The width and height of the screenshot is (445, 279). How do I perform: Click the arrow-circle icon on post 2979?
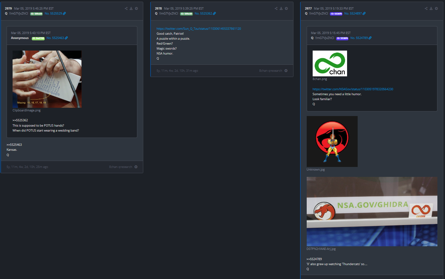[x=136, y=9]
